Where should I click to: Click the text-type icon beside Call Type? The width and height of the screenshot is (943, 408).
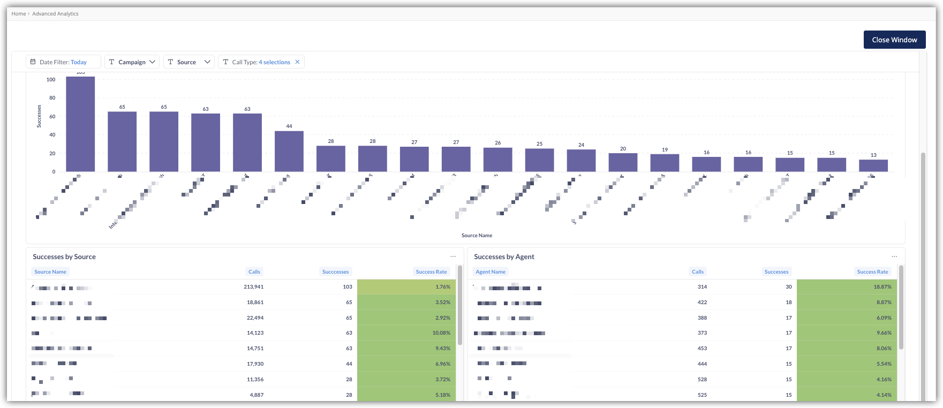click(225, 62)
